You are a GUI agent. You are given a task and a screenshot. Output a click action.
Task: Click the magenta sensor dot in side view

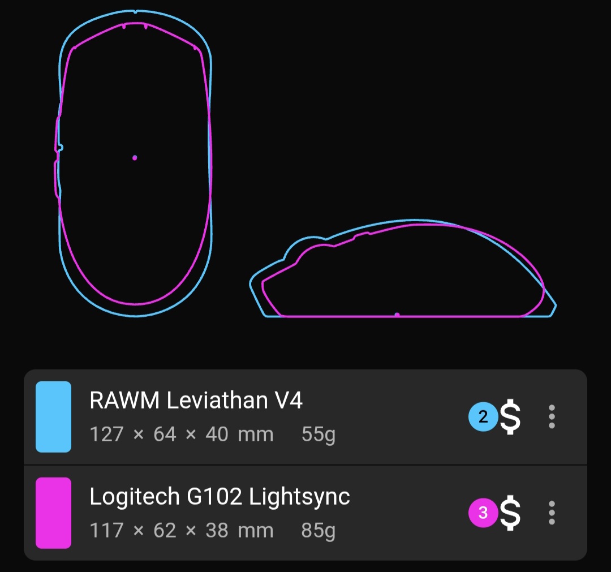(397, 315)
